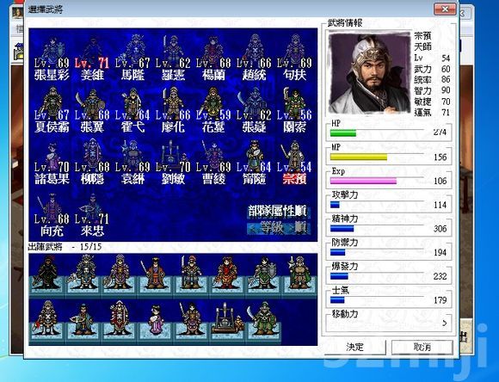Screen dimensions: 499x382
Task: Click the green shield-bearer in deployed generals
Action: (x=263, y=273)
